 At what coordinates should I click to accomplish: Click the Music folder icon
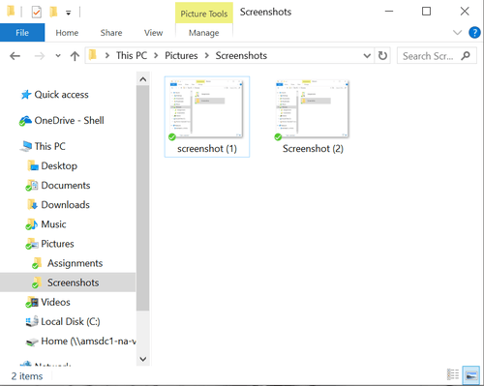(x=32, y=224)
